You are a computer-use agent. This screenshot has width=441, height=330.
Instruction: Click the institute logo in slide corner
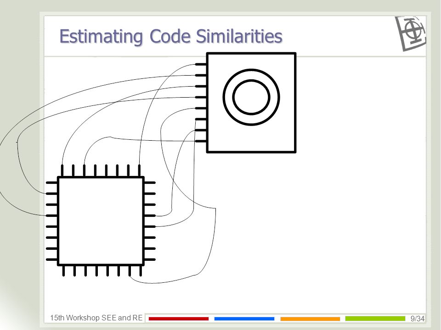(x=410, y=33)
